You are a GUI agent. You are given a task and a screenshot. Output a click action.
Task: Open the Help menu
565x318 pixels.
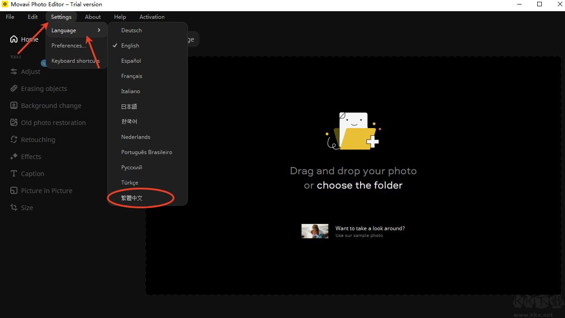tap(120, 17)
